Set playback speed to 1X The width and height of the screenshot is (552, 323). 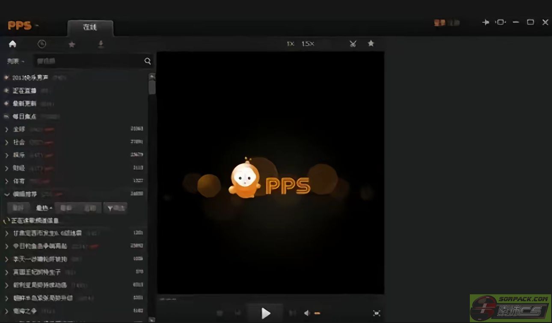291,44
